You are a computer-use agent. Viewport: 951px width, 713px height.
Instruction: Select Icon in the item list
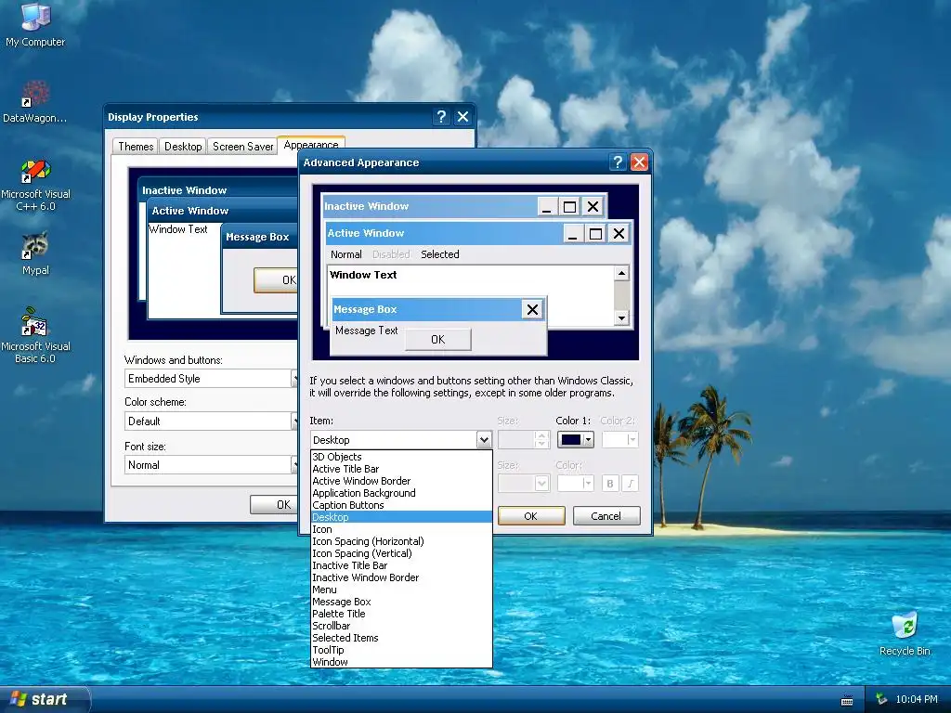401,529
